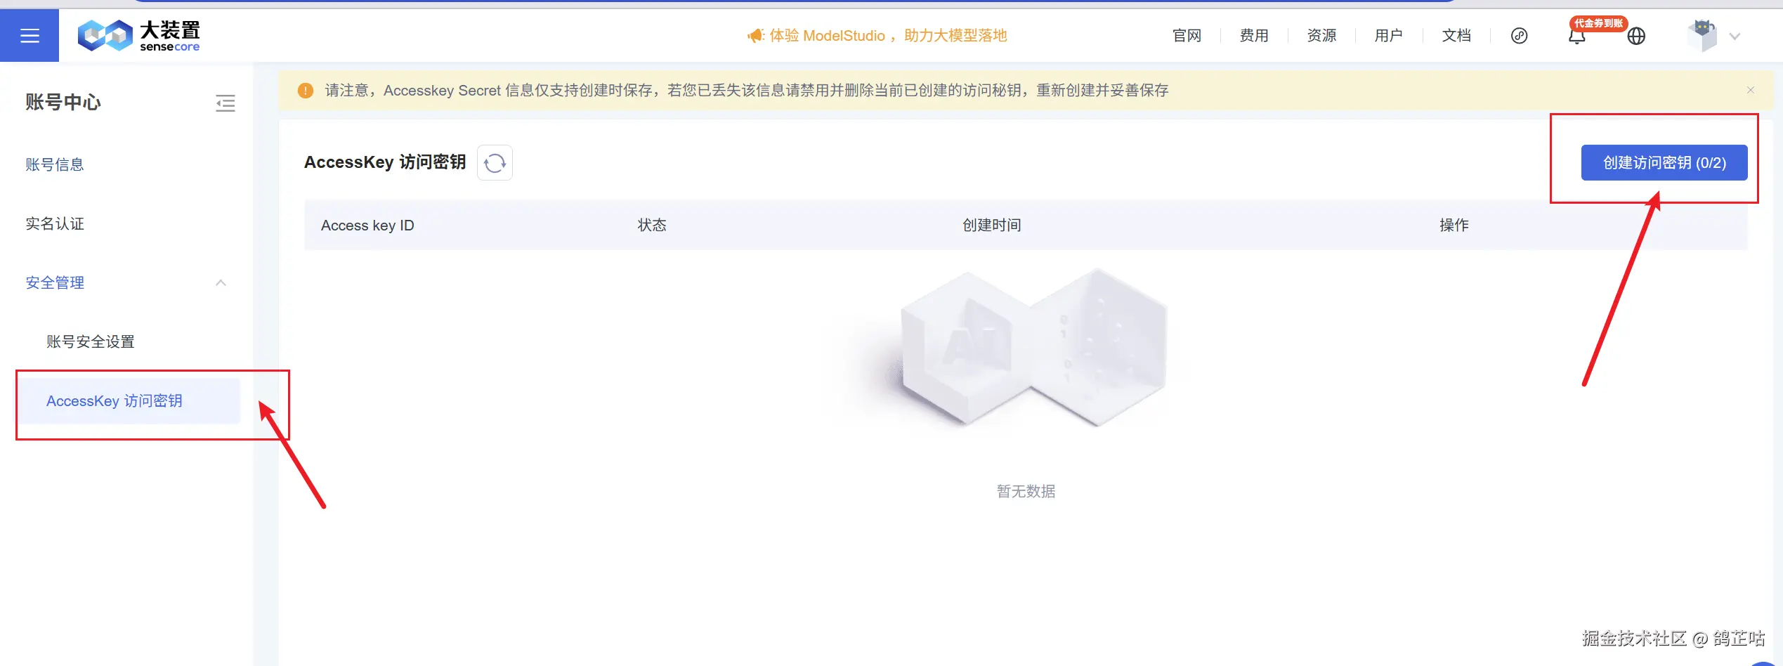
Task: Open the user avatar menu
Action: [x=1702, y=36]
